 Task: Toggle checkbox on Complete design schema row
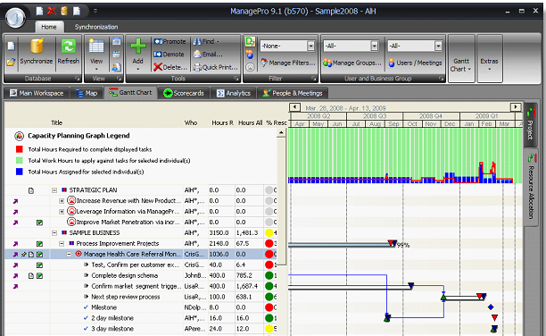point(39,275)
